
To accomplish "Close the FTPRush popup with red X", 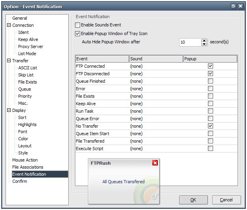I will [x=155, y=163].
